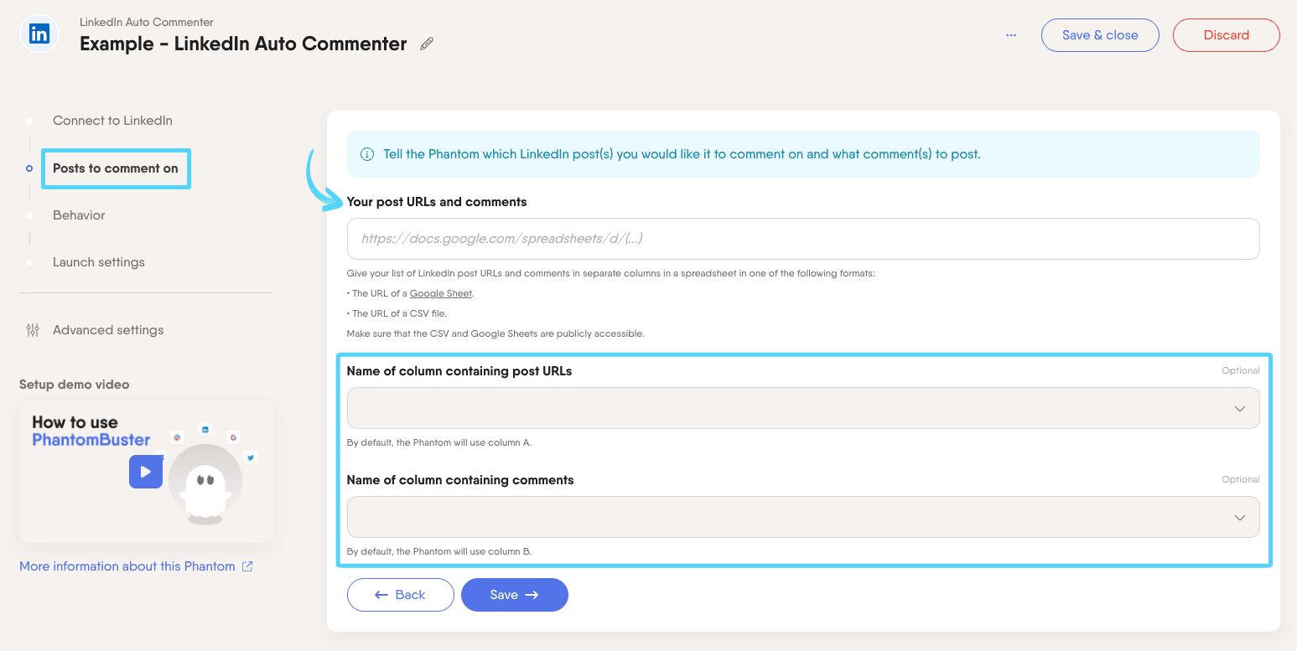Select Posts to comment on step
1297x651 pixels.
coord(116,168)
